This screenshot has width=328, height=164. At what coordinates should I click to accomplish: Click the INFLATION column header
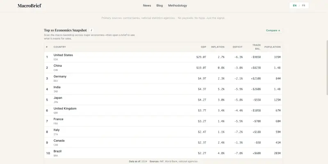[218, 47]
